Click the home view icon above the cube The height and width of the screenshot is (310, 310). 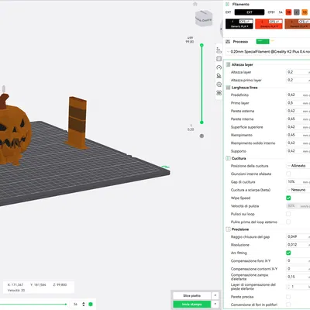(x=195, y=4)
